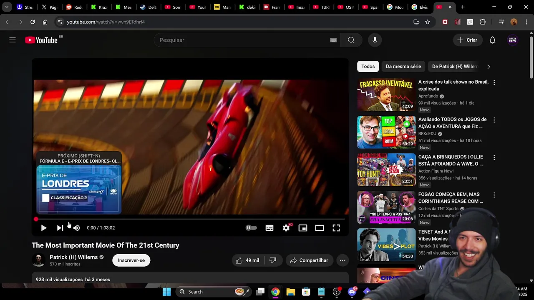The width and height of the screenshot is (534, 300).
Task: Open File Explorer from taskbar
Action: tap(291, 292)
